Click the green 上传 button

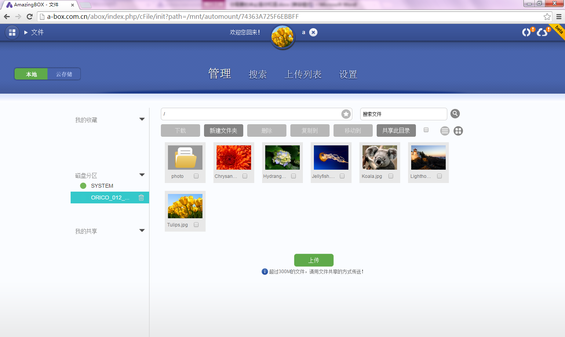(313, 260)
